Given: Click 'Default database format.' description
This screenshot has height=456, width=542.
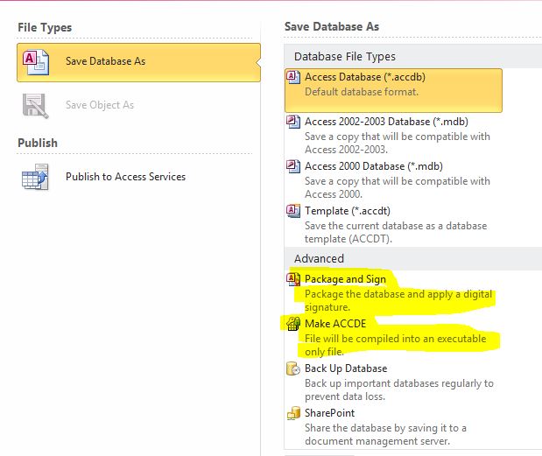Looking at the screenshot, I should [362, 92].
